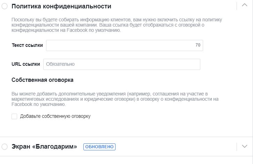Enable the Добавьте собственную оговорку checkbox
Viewport: 253px width, 164px height.
point(14,116)
